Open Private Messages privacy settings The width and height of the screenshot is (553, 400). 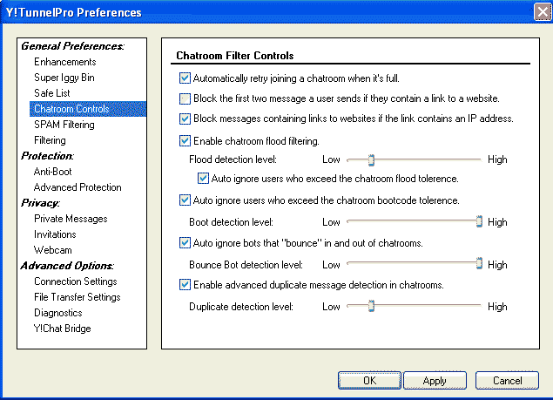coord(71,219)
